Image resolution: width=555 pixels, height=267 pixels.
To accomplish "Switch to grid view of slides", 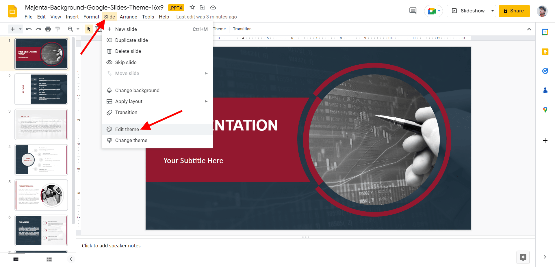I will 49,259.
